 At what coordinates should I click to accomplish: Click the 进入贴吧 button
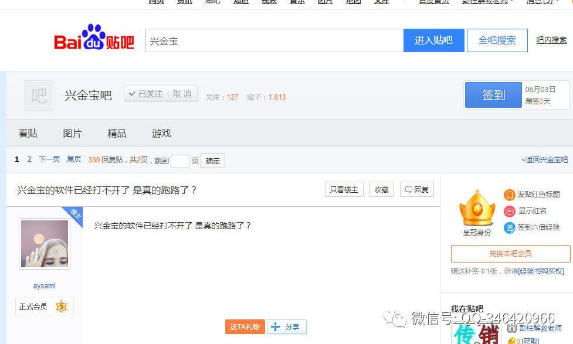[x=433, y=40]
